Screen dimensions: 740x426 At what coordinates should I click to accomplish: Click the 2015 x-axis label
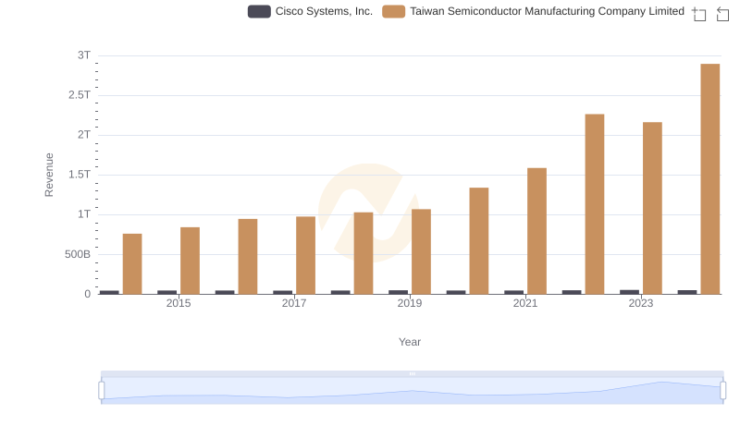pos(179,303)
